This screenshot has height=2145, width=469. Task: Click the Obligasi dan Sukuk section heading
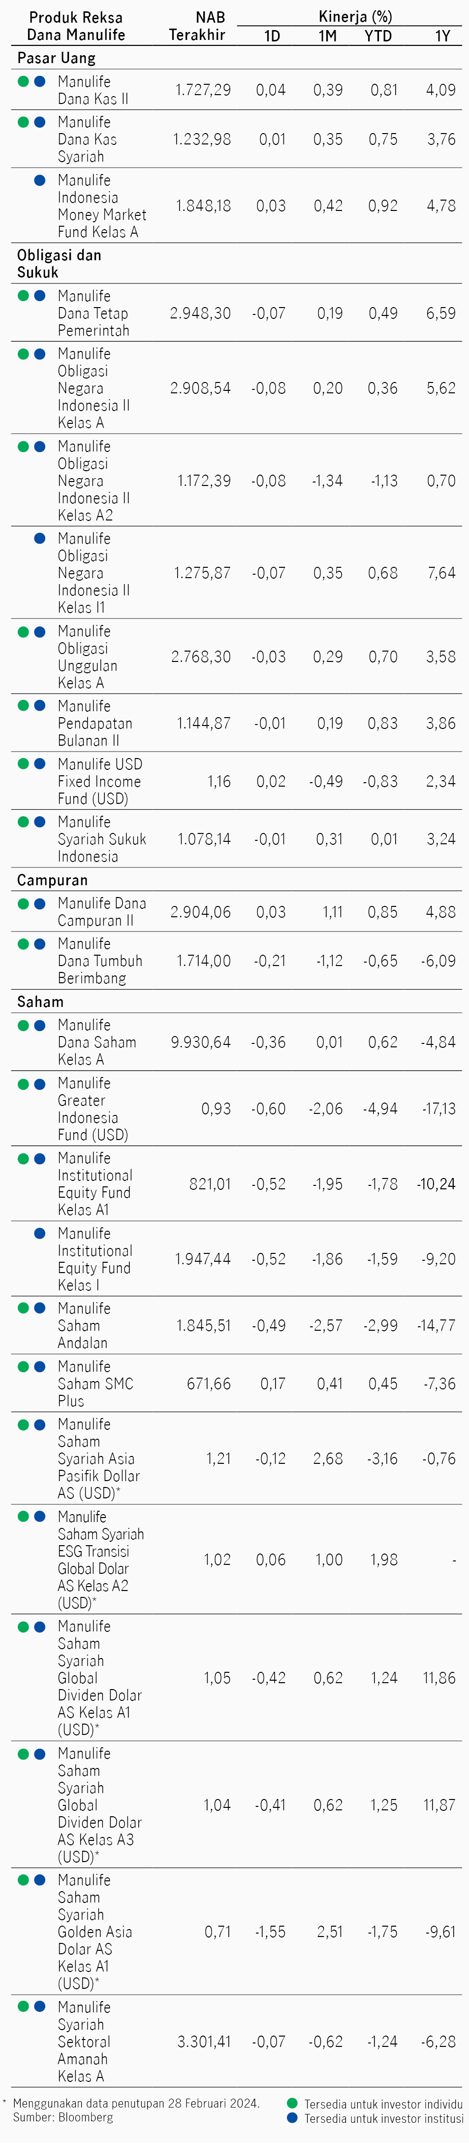(x=59, y=264)
